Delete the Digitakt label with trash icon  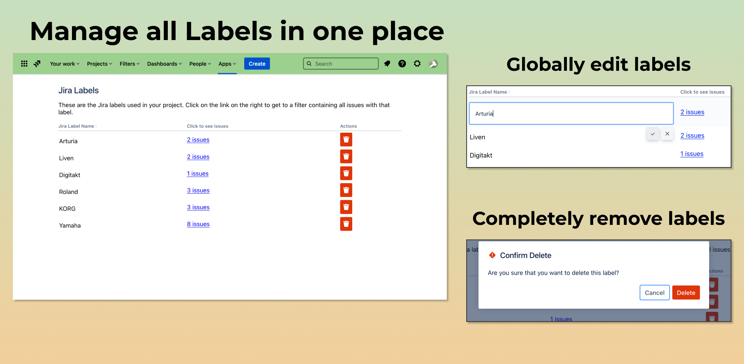[346, 174]
